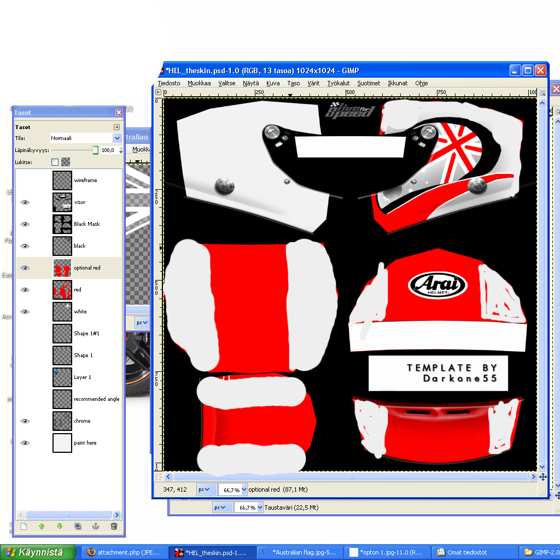Hide the paint here layer
The height and width of the screenshot is (560, 560).
[x=25, y=443]
